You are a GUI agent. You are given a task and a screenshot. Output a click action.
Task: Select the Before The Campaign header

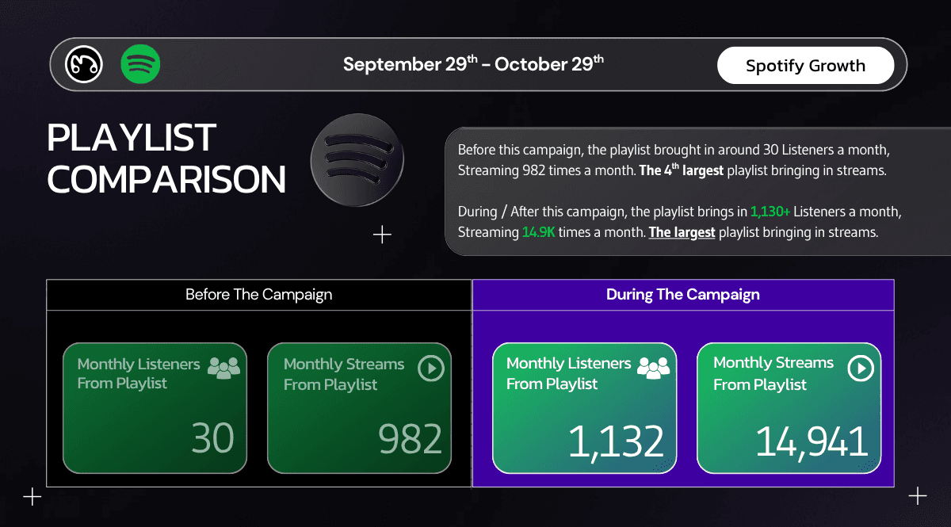coord(259,295)
